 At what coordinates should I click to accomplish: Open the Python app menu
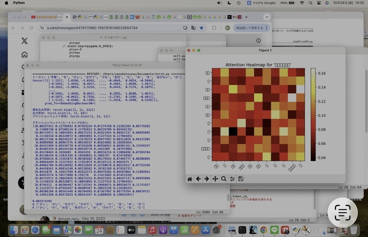[x=19, y=3]
